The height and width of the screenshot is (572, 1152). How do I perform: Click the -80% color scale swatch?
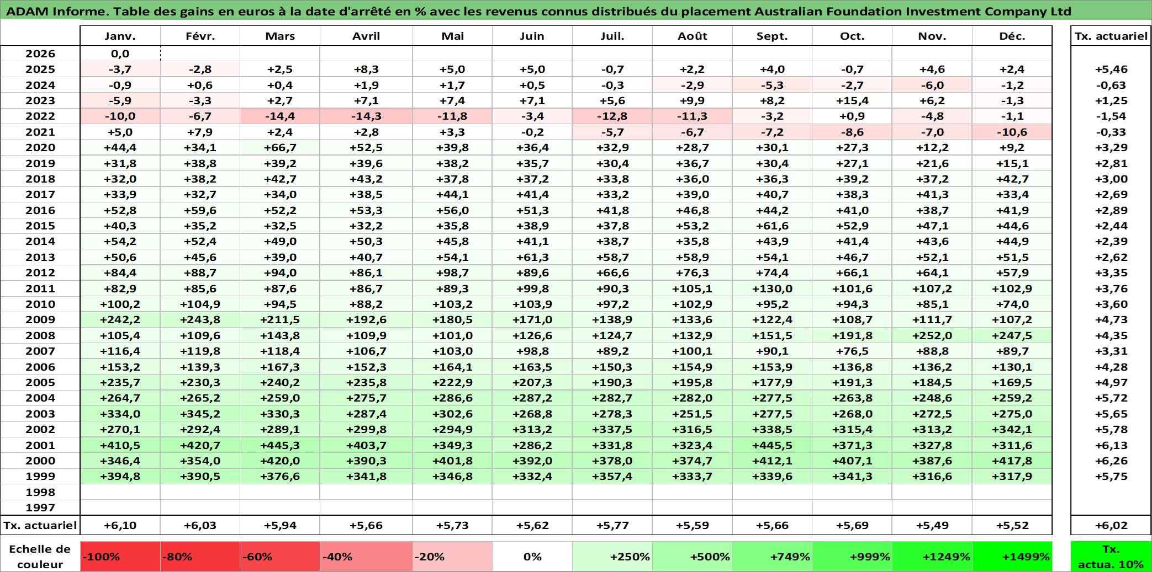pos(200,557)
